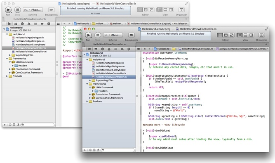The height and width of the screenshot is (163, 275).
Task: Show Issue navigator in front window
Action: coord(109,49)
